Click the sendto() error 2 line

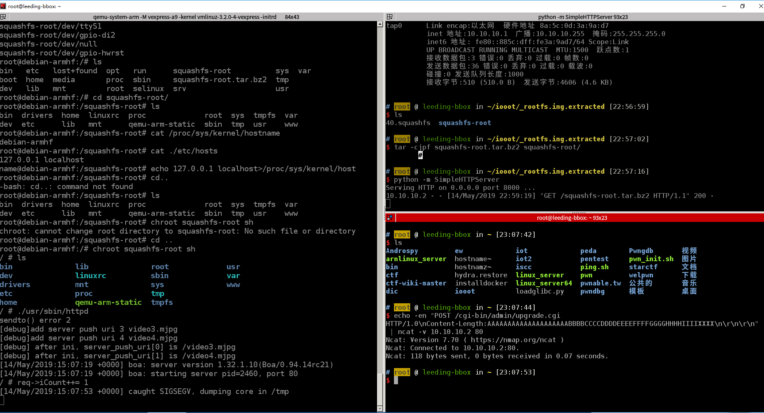35,320
